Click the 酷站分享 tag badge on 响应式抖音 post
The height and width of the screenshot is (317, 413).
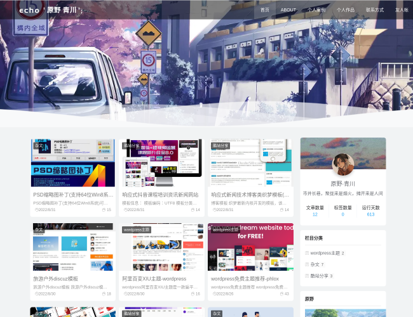pos(132,146)
